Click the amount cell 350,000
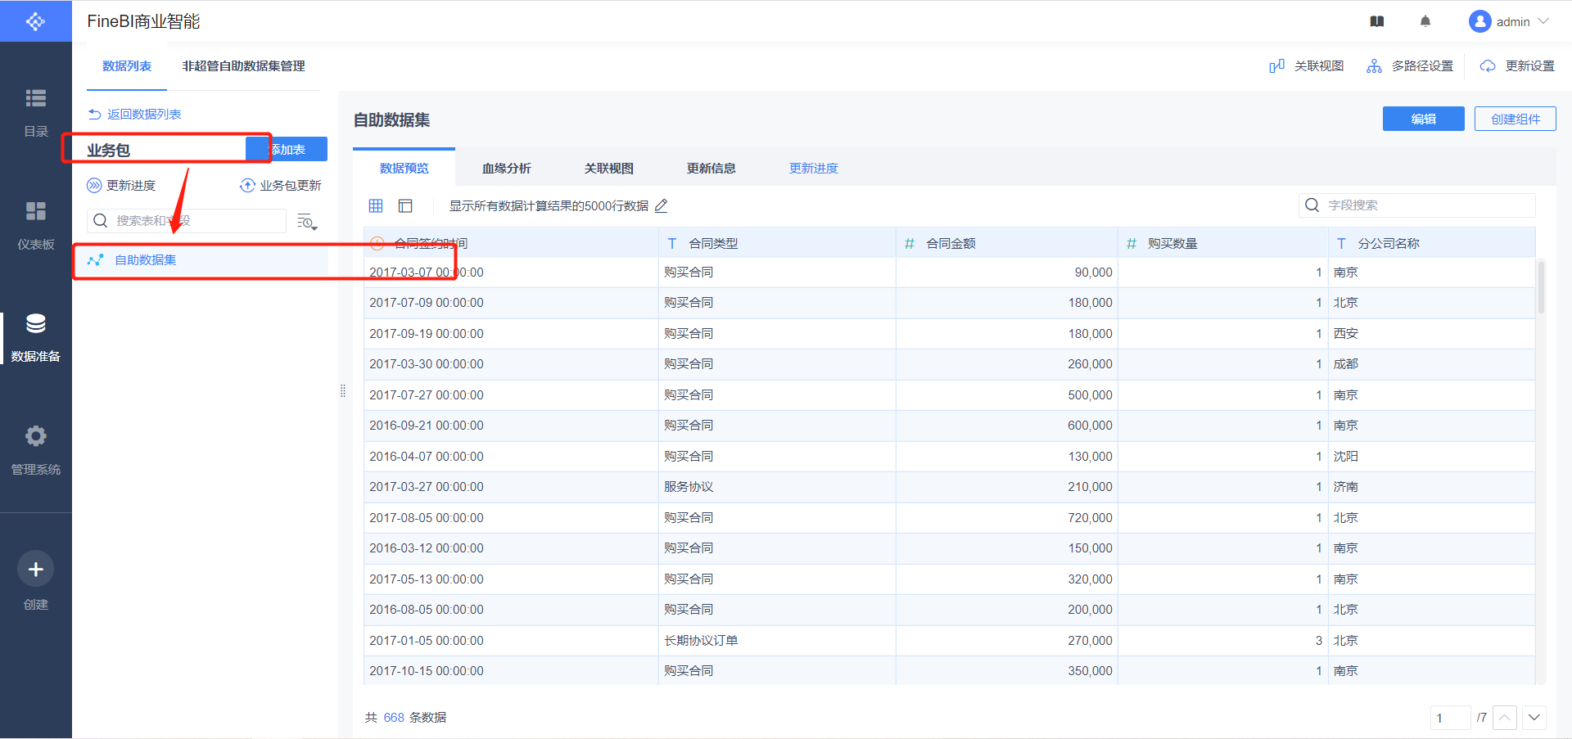Image resolution: width=1572 pixels, height=739 pixels. (1007, 671)
